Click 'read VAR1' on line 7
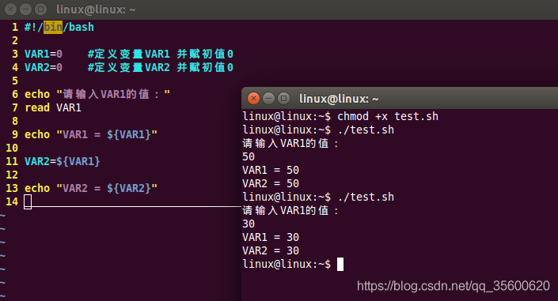The height and width of the screenshot is (301, 558). click(x=53, y=107)
